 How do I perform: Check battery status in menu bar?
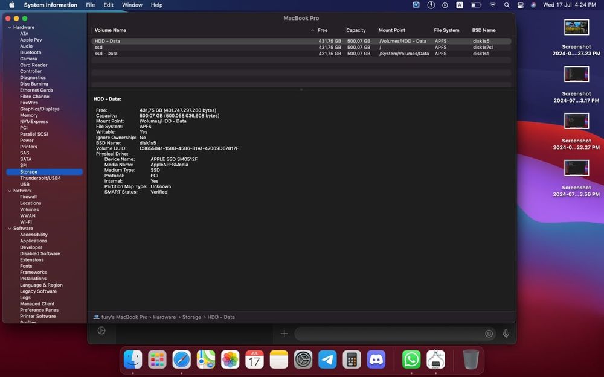click(x=476, y=5)
